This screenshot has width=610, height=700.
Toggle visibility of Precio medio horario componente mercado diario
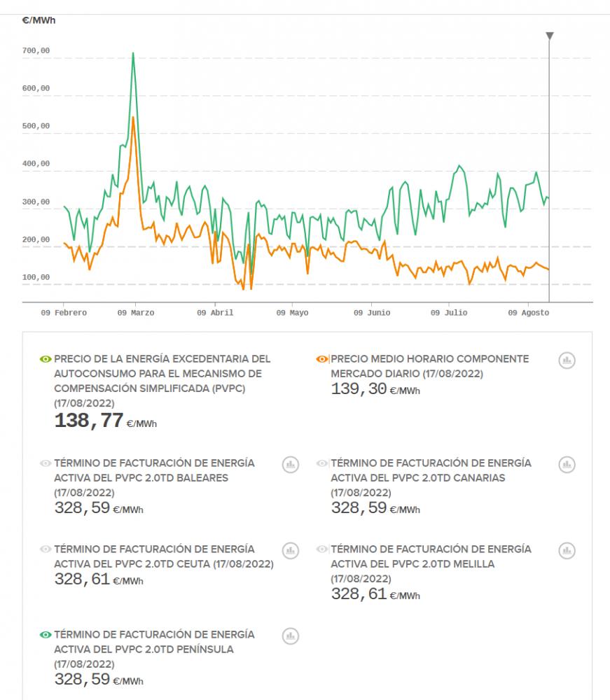coord(322,359)
